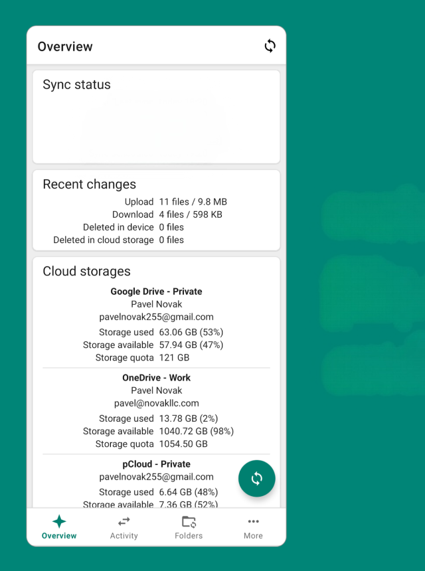Tap the Recent changes heading

[x=89, y=185]
